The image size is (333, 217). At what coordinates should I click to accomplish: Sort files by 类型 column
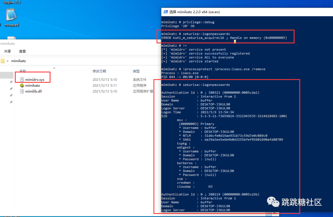[136, 71]
